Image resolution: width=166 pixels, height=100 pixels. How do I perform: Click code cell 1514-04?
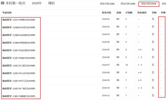(106, 42)
